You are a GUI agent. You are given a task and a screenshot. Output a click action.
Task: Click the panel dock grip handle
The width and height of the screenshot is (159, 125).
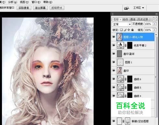pos(113,14)
